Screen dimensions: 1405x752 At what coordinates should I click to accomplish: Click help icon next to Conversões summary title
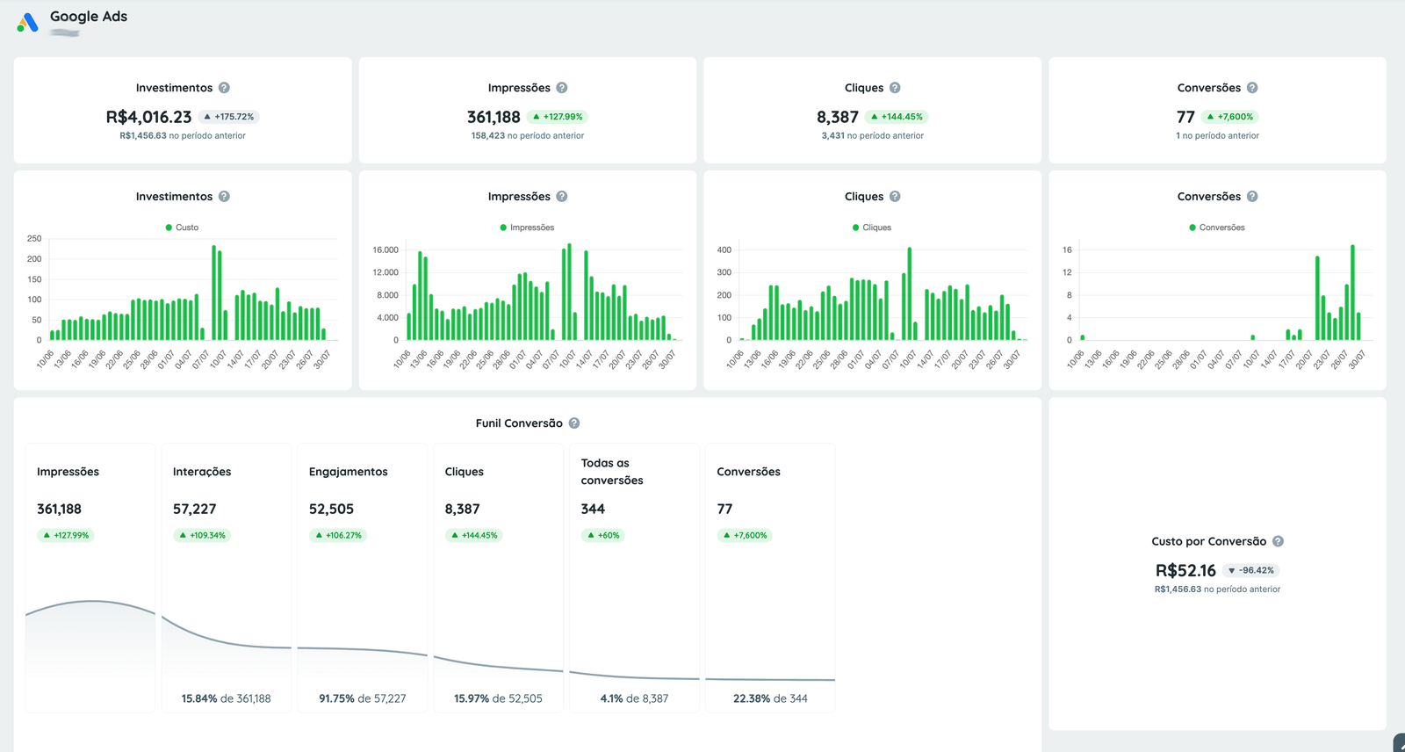(1252, 88)
